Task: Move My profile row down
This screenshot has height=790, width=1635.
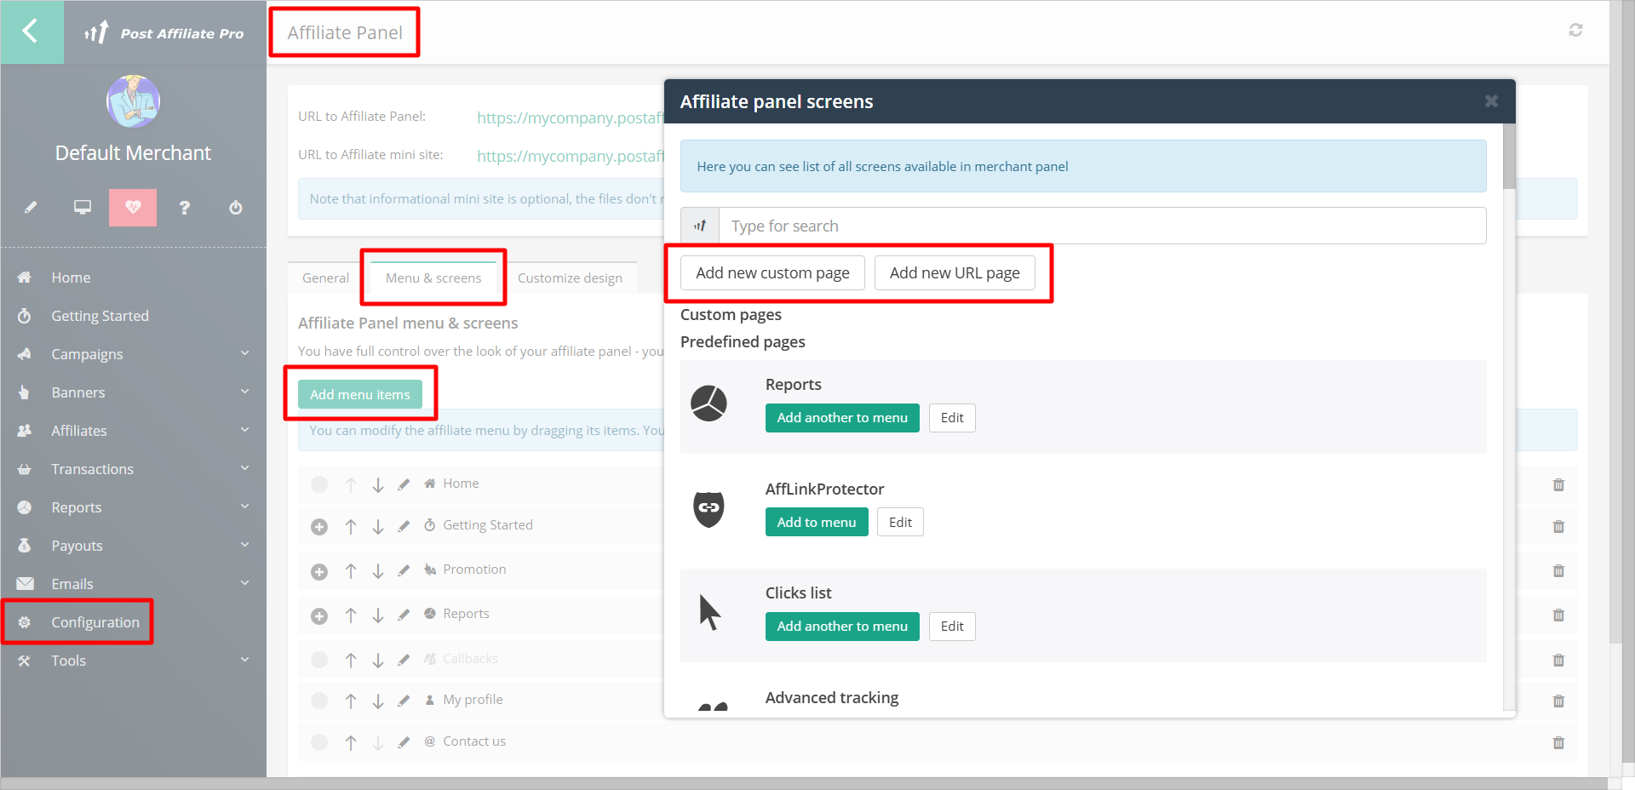Action: [x=378, y=701]
